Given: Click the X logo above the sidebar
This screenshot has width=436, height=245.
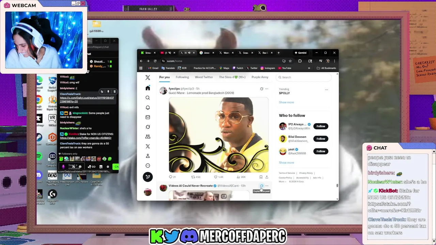Looking at the screenshot, I should tap(148, 78).
